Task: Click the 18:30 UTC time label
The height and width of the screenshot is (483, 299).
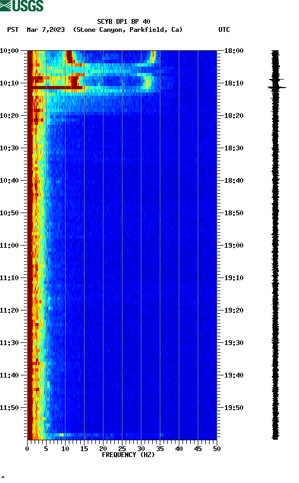Action: tap(234, 148)
